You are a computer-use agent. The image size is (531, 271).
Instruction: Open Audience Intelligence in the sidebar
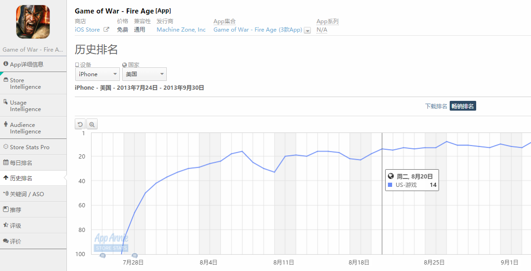[x=33, y=128]
